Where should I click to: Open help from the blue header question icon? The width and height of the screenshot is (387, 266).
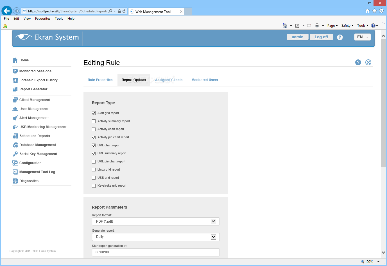340,37
